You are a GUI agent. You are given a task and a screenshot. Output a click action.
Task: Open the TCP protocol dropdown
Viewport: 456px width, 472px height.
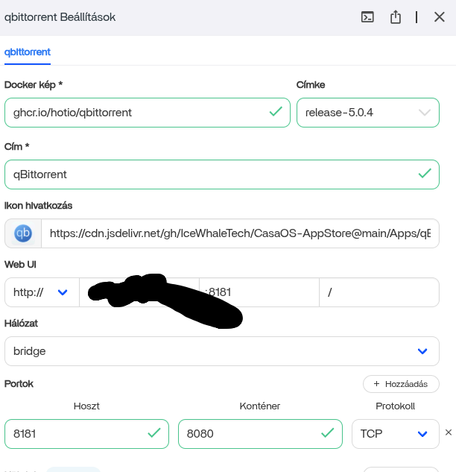(x=395, y=434)
